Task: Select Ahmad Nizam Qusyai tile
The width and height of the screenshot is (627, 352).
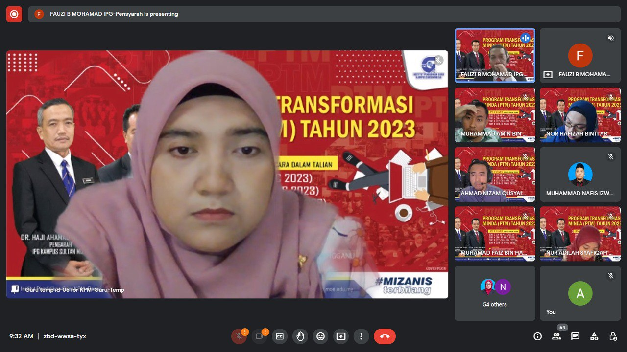Action: coord(495,175)
